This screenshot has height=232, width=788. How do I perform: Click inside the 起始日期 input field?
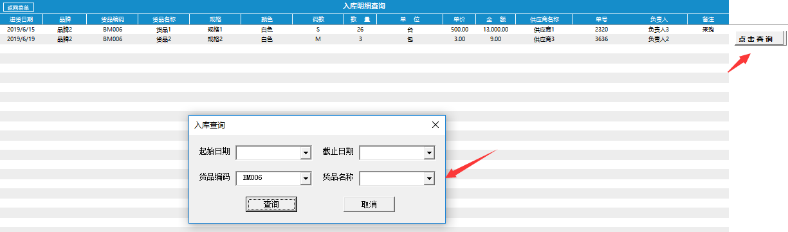click(268, 153)
